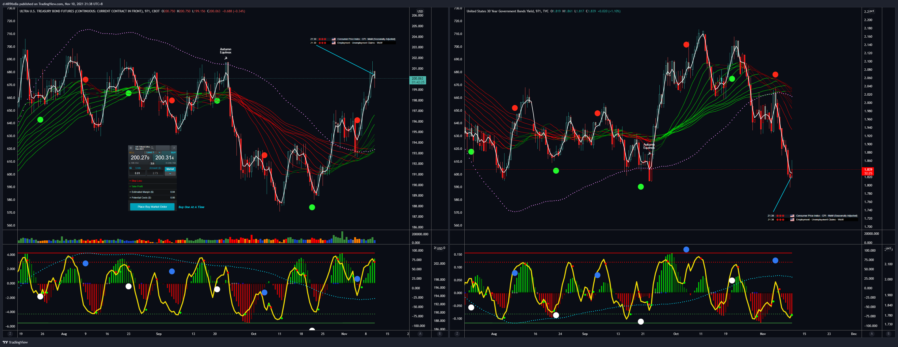Image resolution: width=898 pixels, height=347 pixels.
Task: Click the SELL price 200.279
Action: click(140, 158)
